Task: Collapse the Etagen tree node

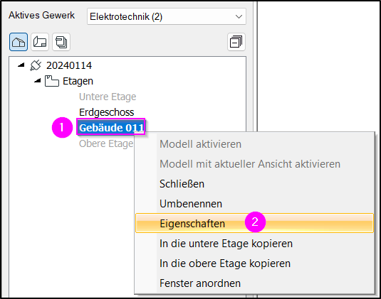Action: (38, 81)
